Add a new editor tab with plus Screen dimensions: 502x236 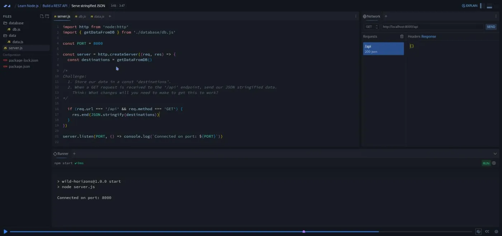[x=110, y=16]
